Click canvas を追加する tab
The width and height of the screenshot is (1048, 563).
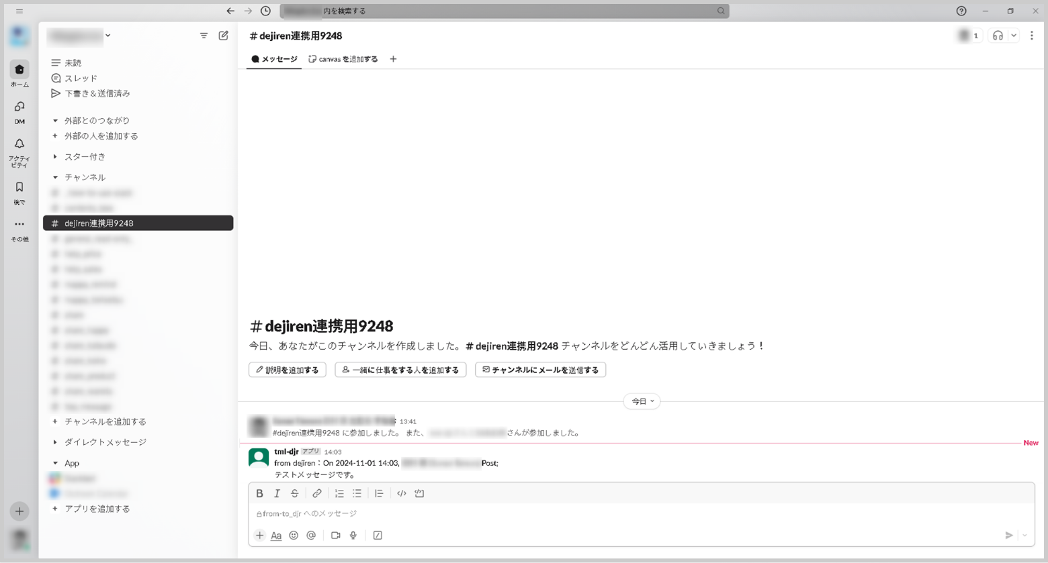tap(343, 59)
